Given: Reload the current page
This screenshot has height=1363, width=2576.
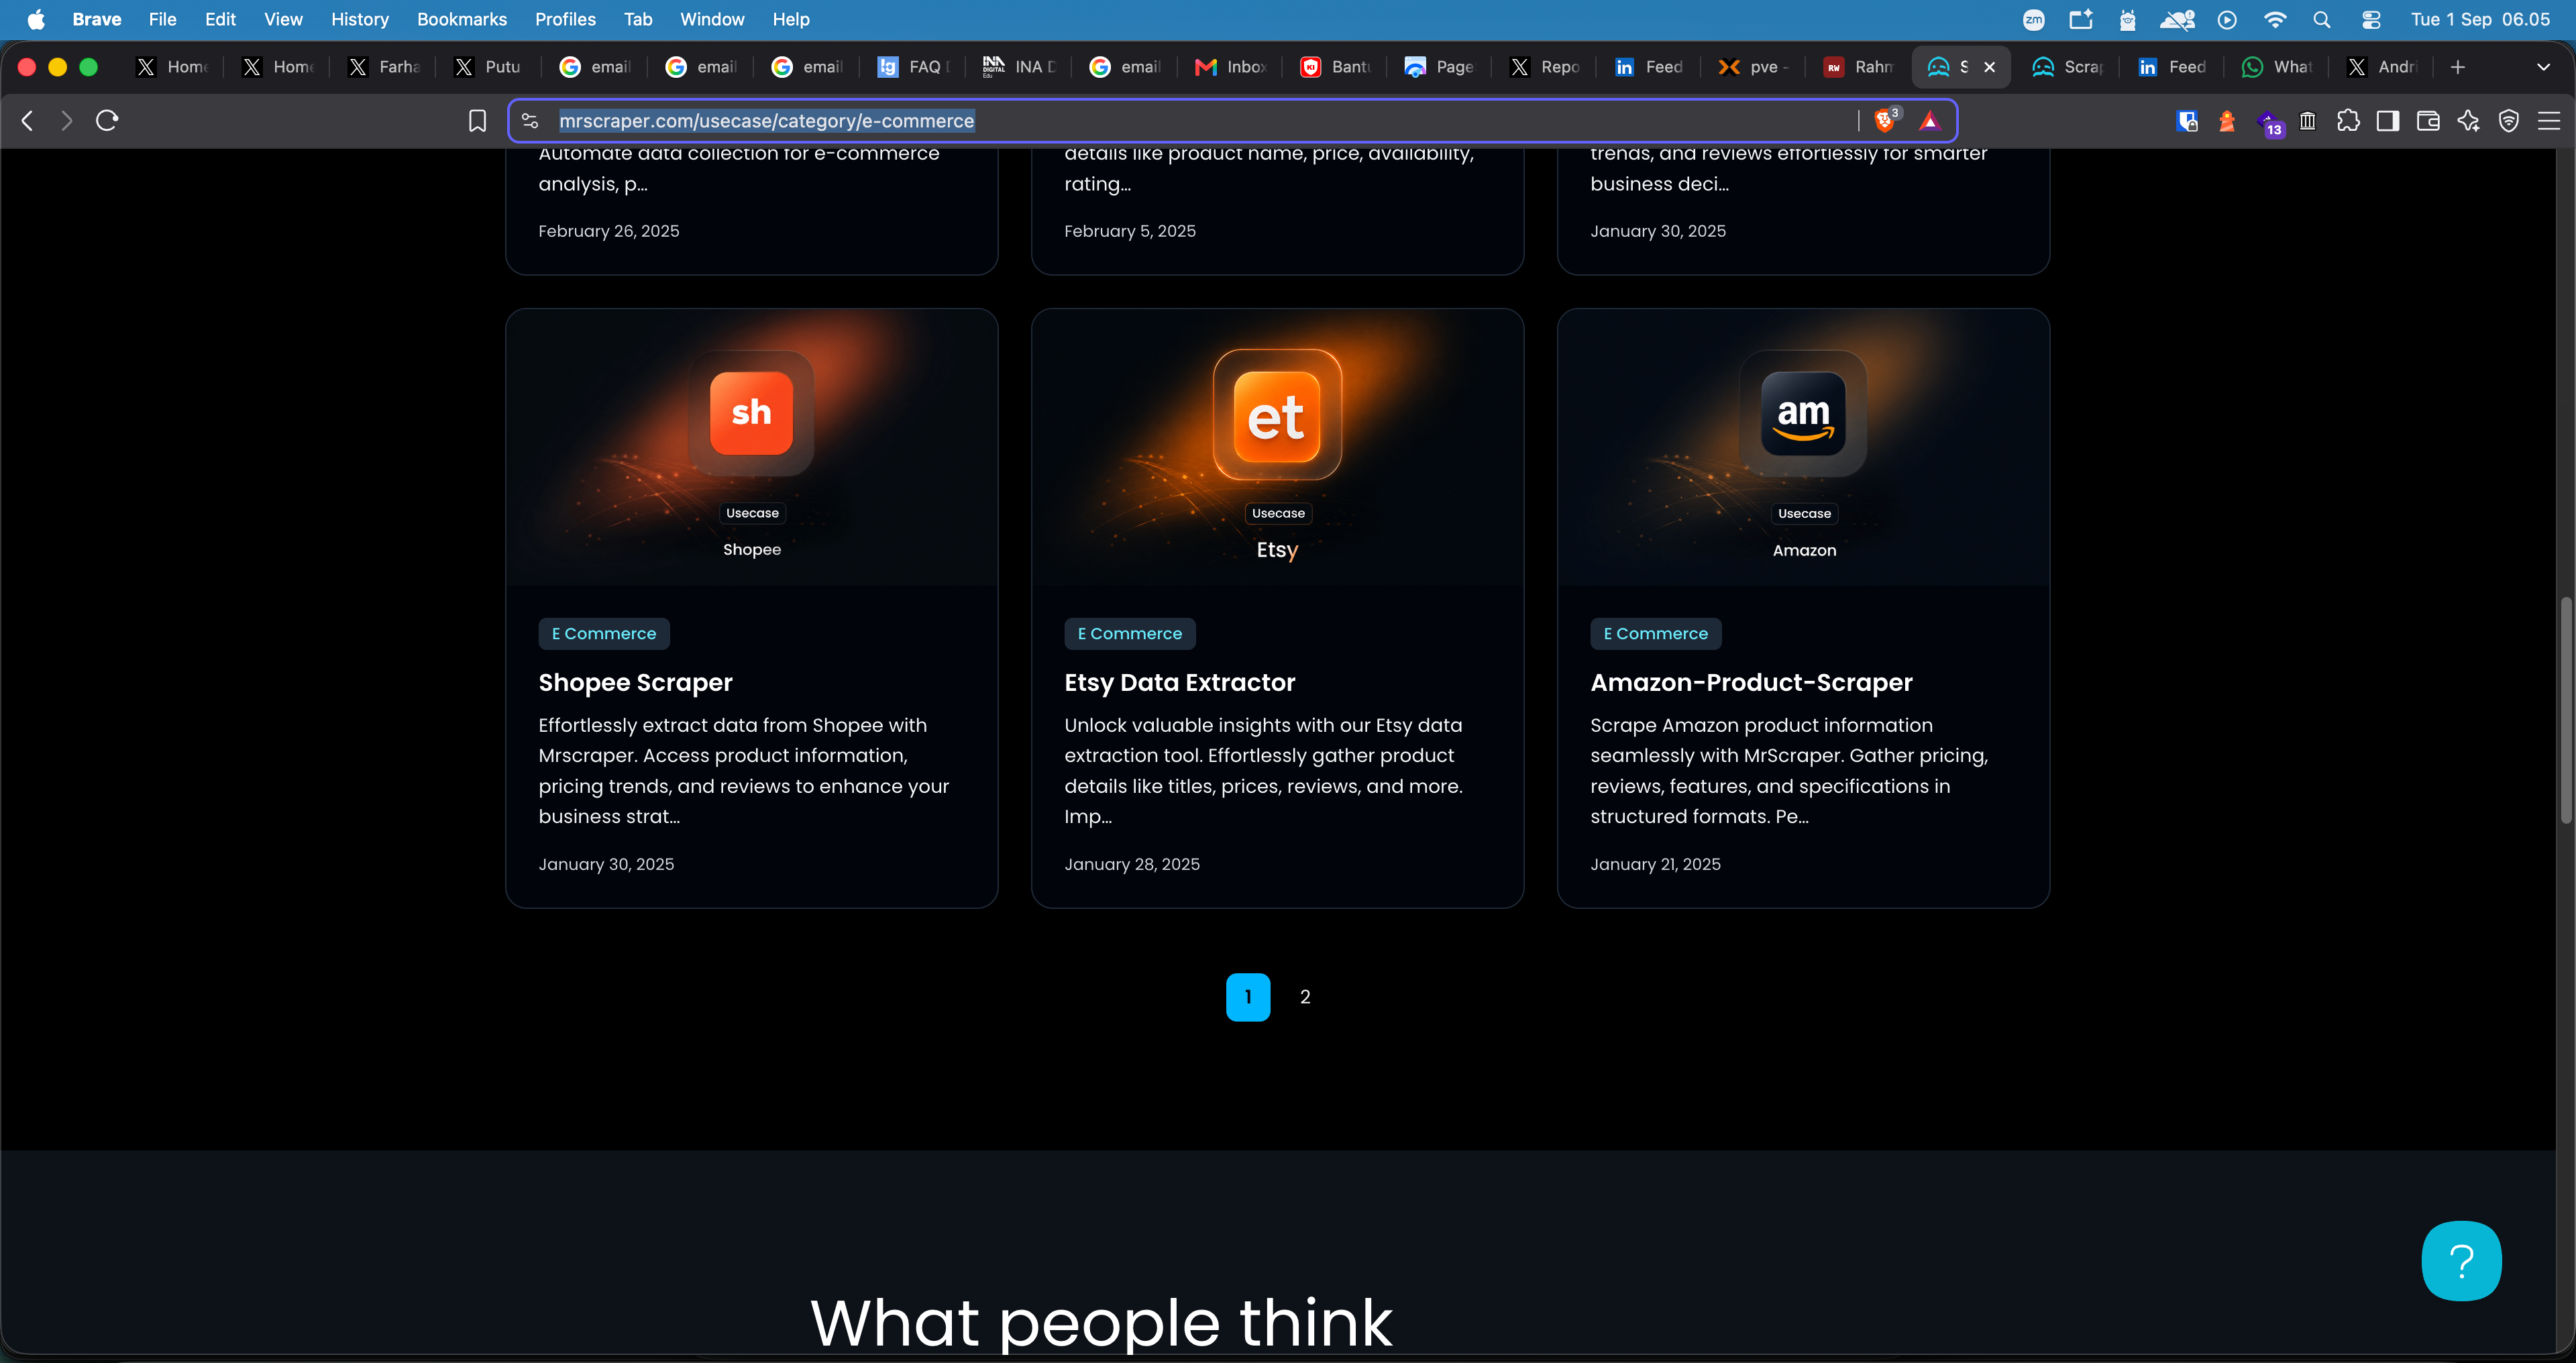Looking at the screenshot, I should 107,121.
